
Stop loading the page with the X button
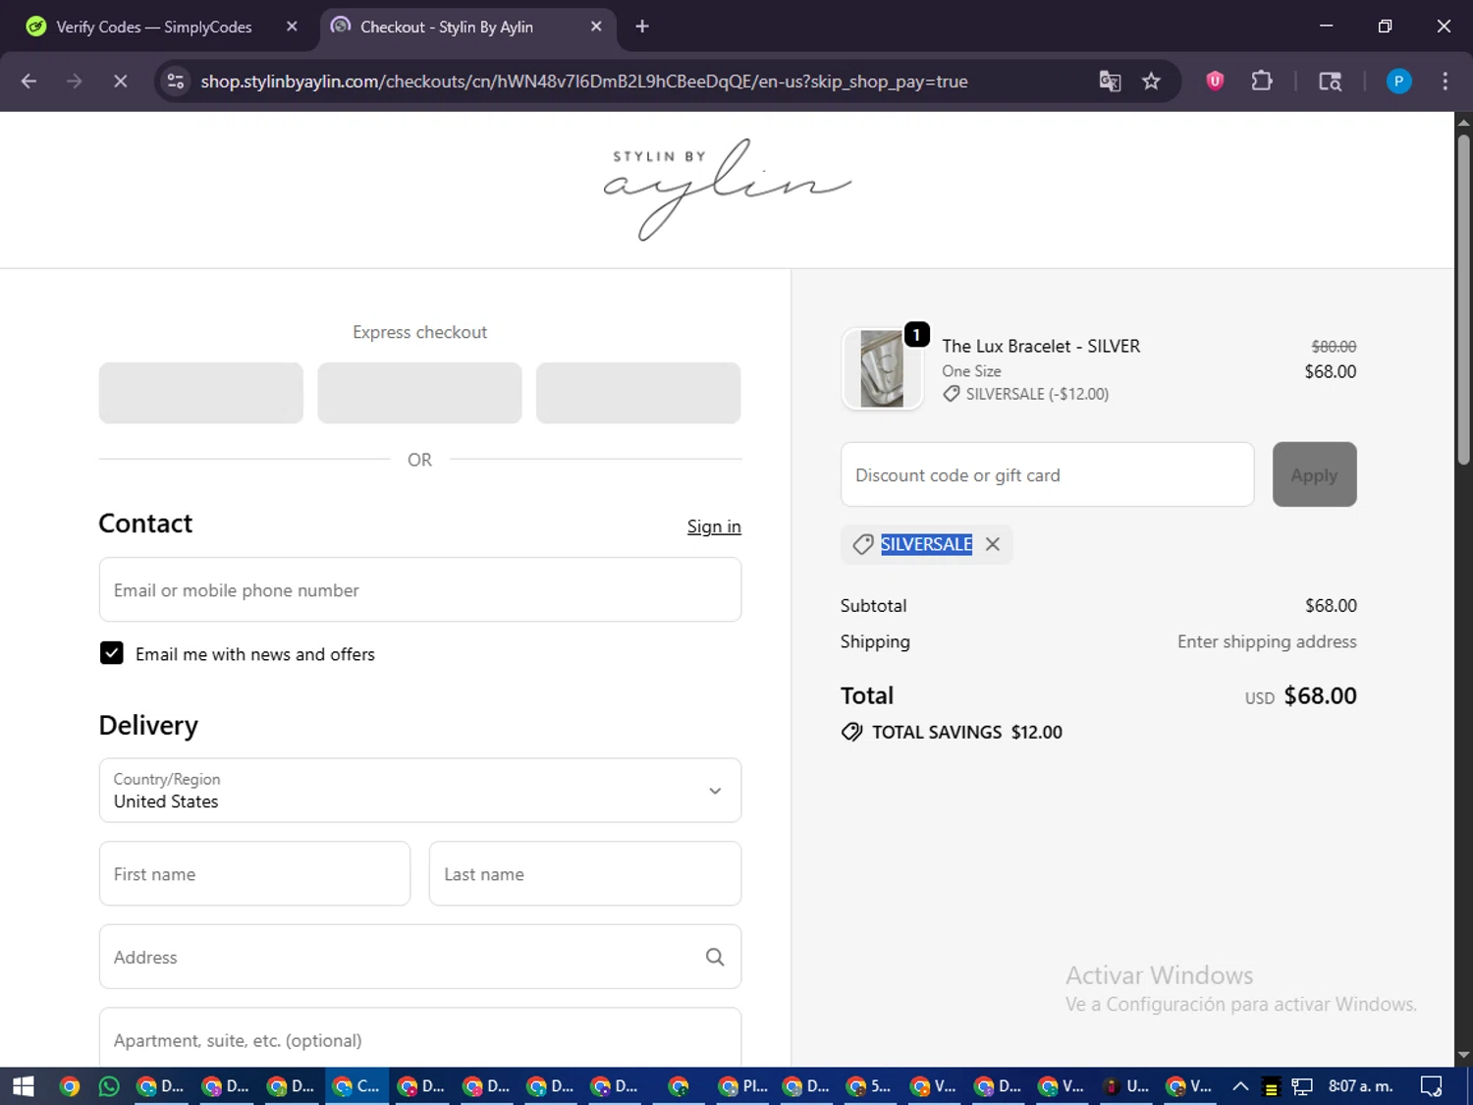[120, 82]
